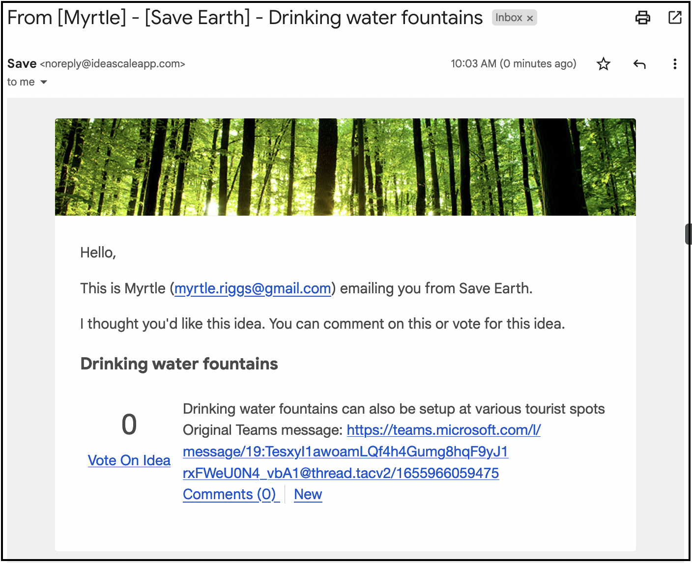Click the 10:03 AM timestamp
The width and height of the screenshot is (692, 563).
(514, 64)
